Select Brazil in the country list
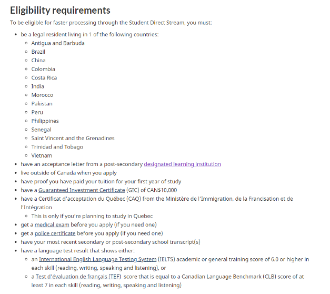This screenshot has height=294, width=330. tap(38, 52)
